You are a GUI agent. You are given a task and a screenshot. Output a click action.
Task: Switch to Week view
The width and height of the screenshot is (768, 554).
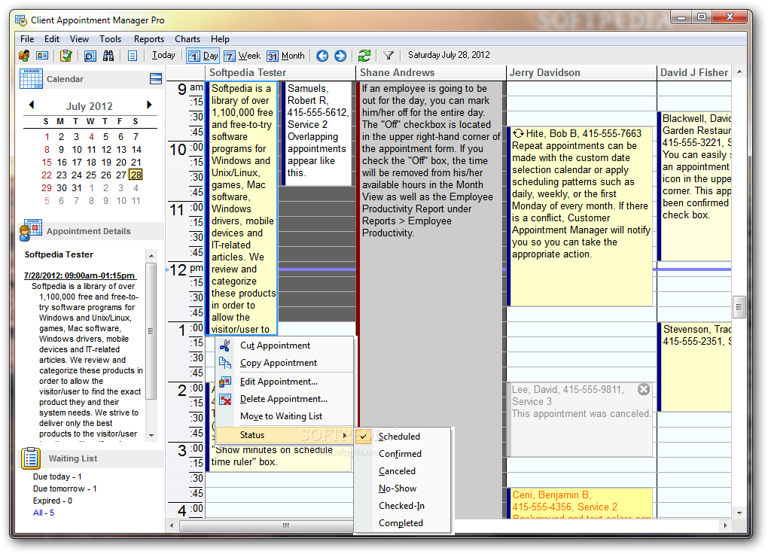click(242, 56)
